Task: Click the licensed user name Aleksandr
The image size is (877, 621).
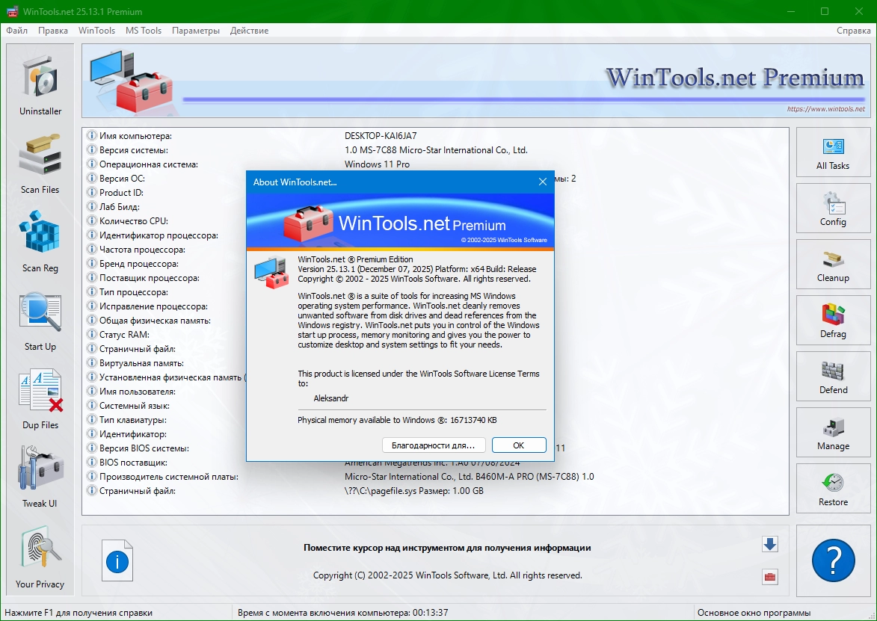Action: click(331, 398)
